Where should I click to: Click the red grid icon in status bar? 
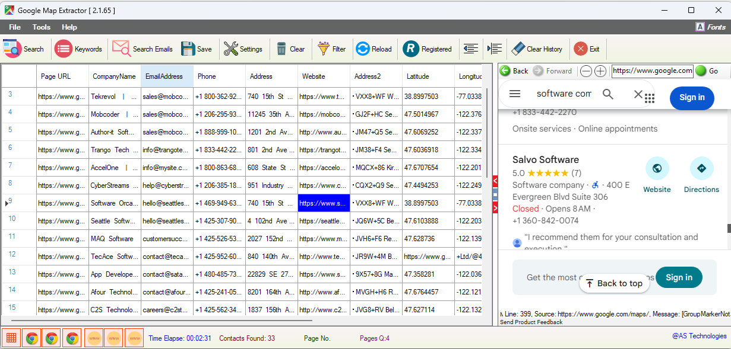(x=11, y=338)
